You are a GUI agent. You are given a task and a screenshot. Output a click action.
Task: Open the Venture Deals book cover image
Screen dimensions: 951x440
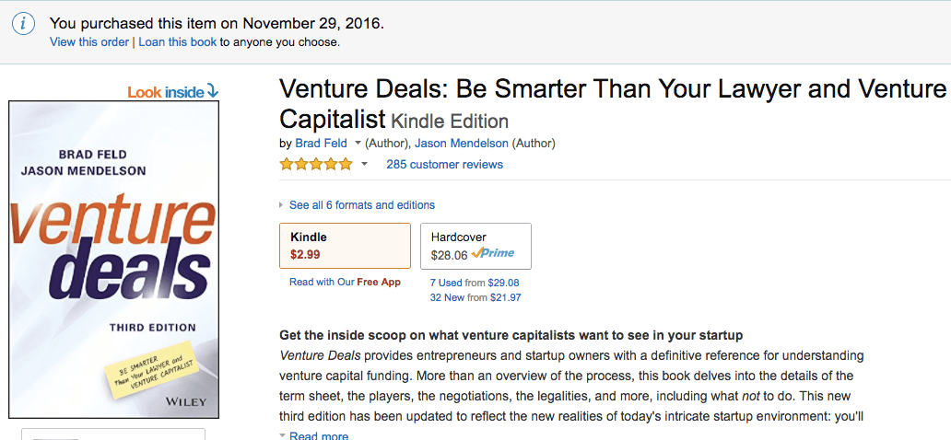[x=114, y=260]
